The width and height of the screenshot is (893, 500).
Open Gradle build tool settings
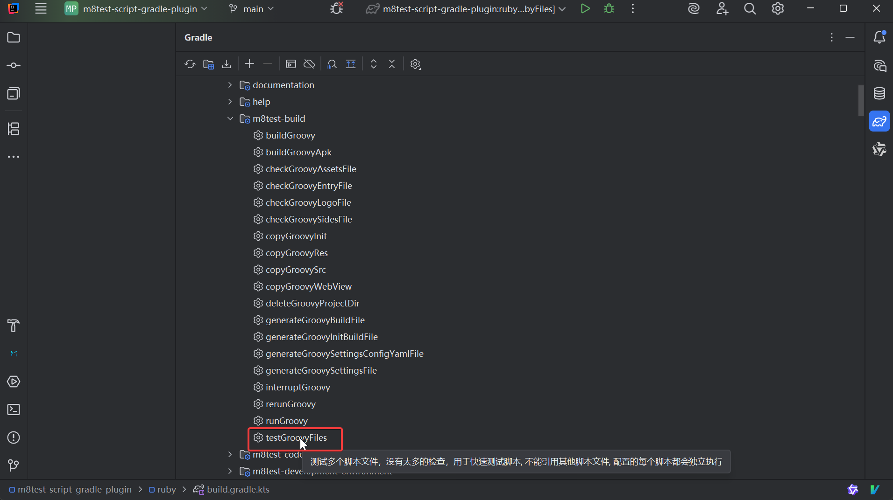pyautogui.click(x=415, y=64)
